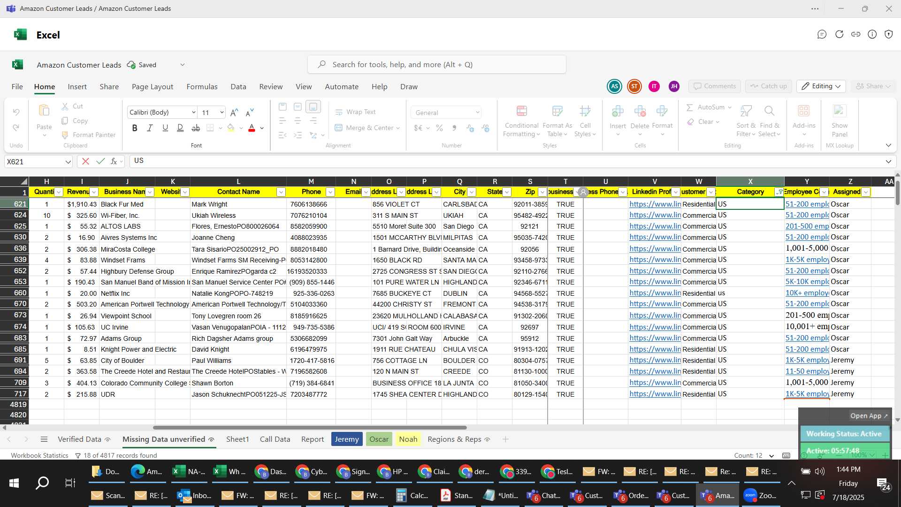
Task: Switch to the Verified Data sheet
Action: pos(79,439)
